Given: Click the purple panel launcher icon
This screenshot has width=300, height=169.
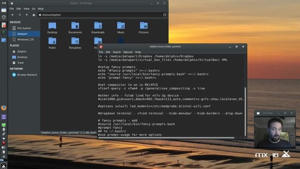Looking at the screenshot, I should 4,117.
